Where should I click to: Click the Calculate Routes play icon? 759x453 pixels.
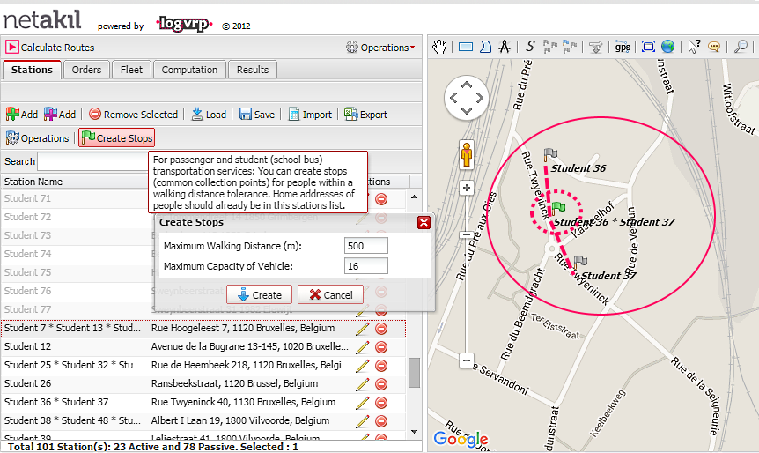(11, 48)
